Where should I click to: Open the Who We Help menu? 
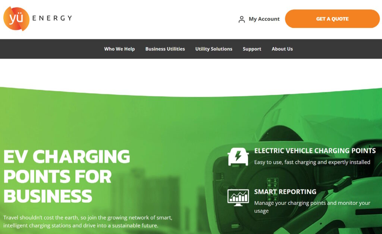119,49
